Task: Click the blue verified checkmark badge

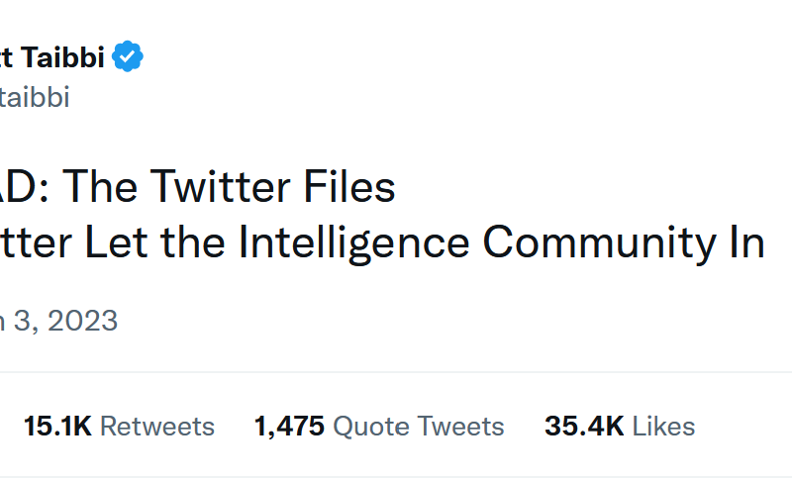Action: click(128, 57)
